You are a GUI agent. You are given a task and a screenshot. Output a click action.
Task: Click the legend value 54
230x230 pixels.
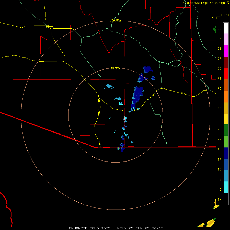click(220, 58)
